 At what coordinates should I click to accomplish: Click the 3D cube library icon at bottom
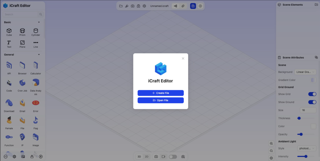[14, 157]
